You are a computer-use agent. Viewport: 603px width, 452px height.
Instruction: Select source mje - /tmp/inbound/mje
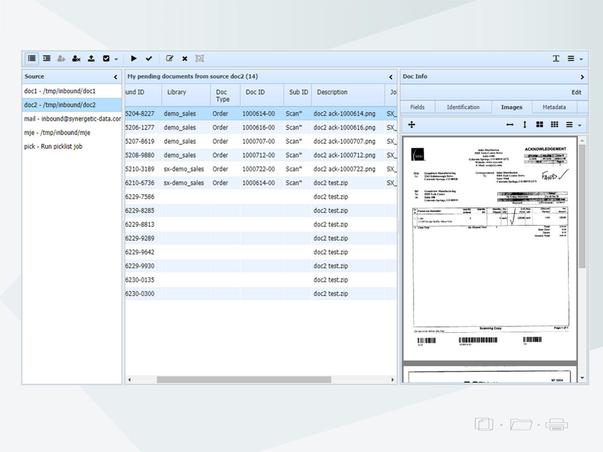pos(57,133)
